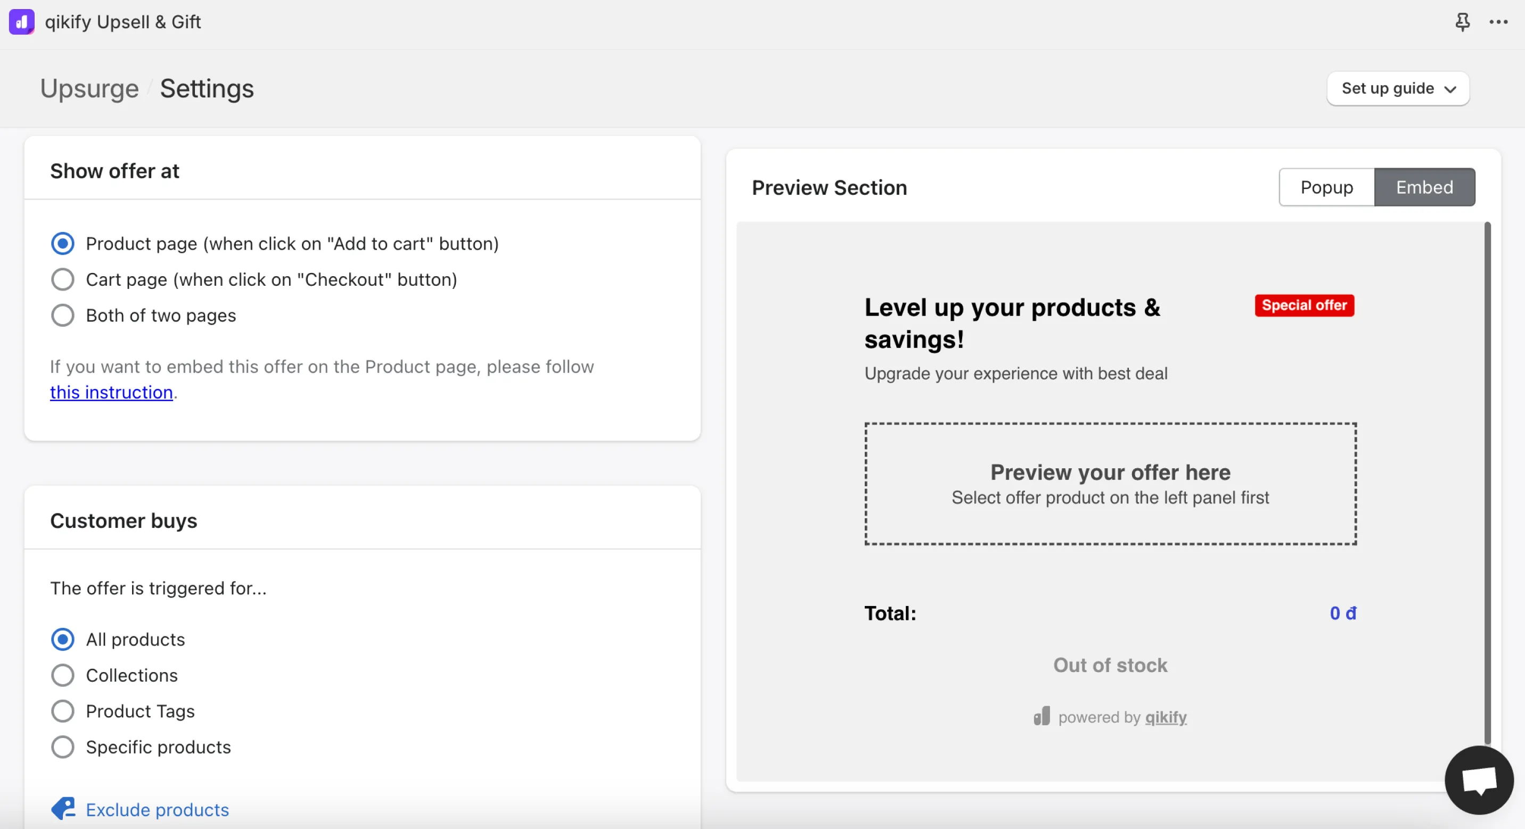Expand the Set up guide dropdown
The width and height of the screenshot is (1525, 829).
(x=1398, y=89)
